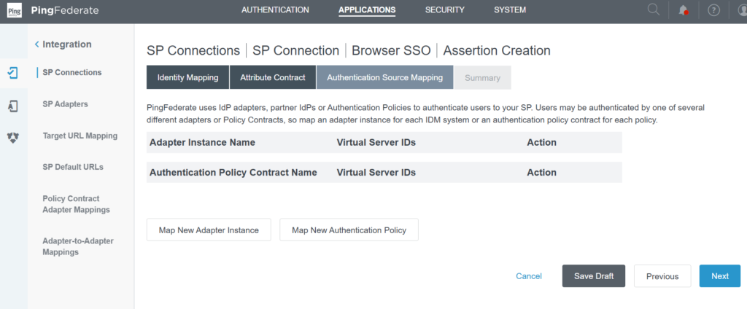Viewport: 747px width, 309px height.
Task: Go to the Summary tab
Action: click(483, 77)
